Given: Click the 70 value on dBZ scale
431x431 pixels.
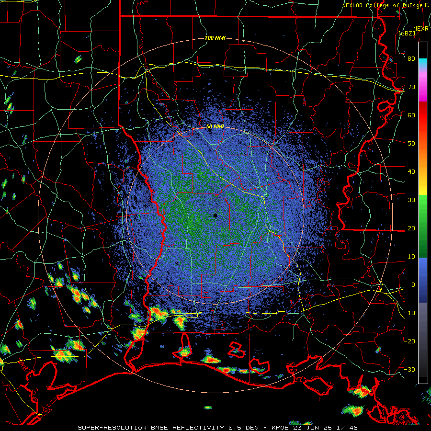Looking at the screenshot, I should pos(411,87).
